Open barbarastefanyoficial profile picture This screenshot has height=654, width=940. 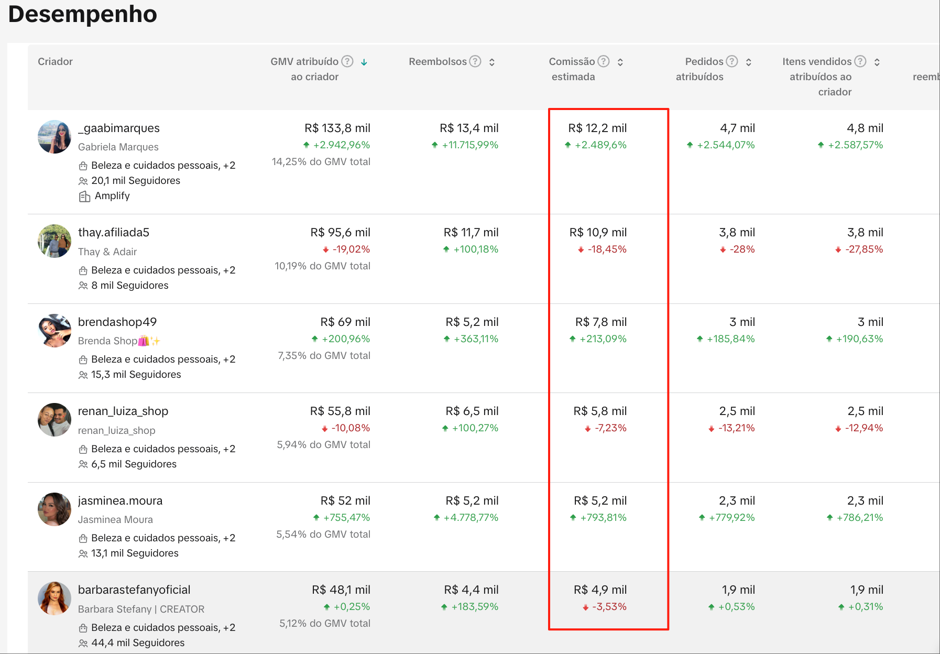tap(54, 598)
